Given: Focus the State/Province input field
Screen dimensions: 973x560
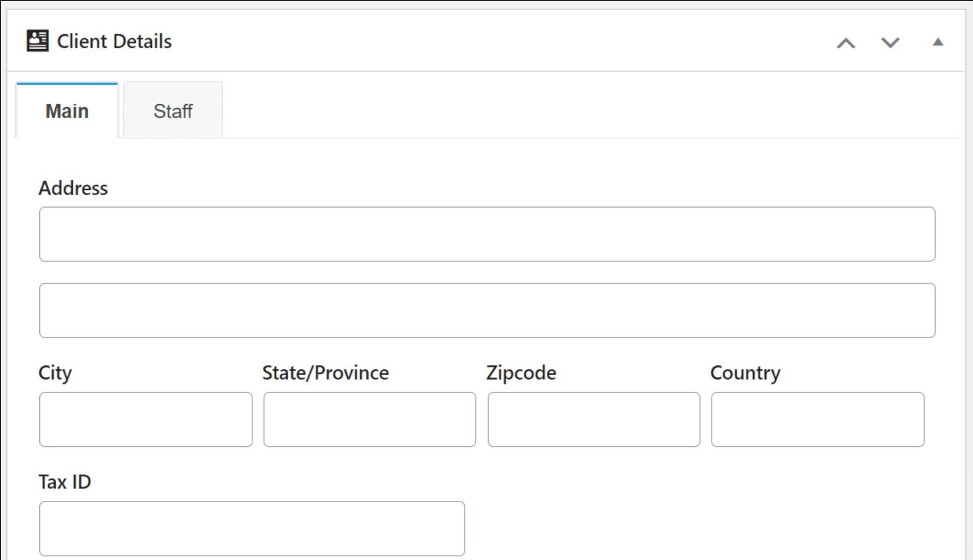Looking at the screenshot, I should click(369, 419).
